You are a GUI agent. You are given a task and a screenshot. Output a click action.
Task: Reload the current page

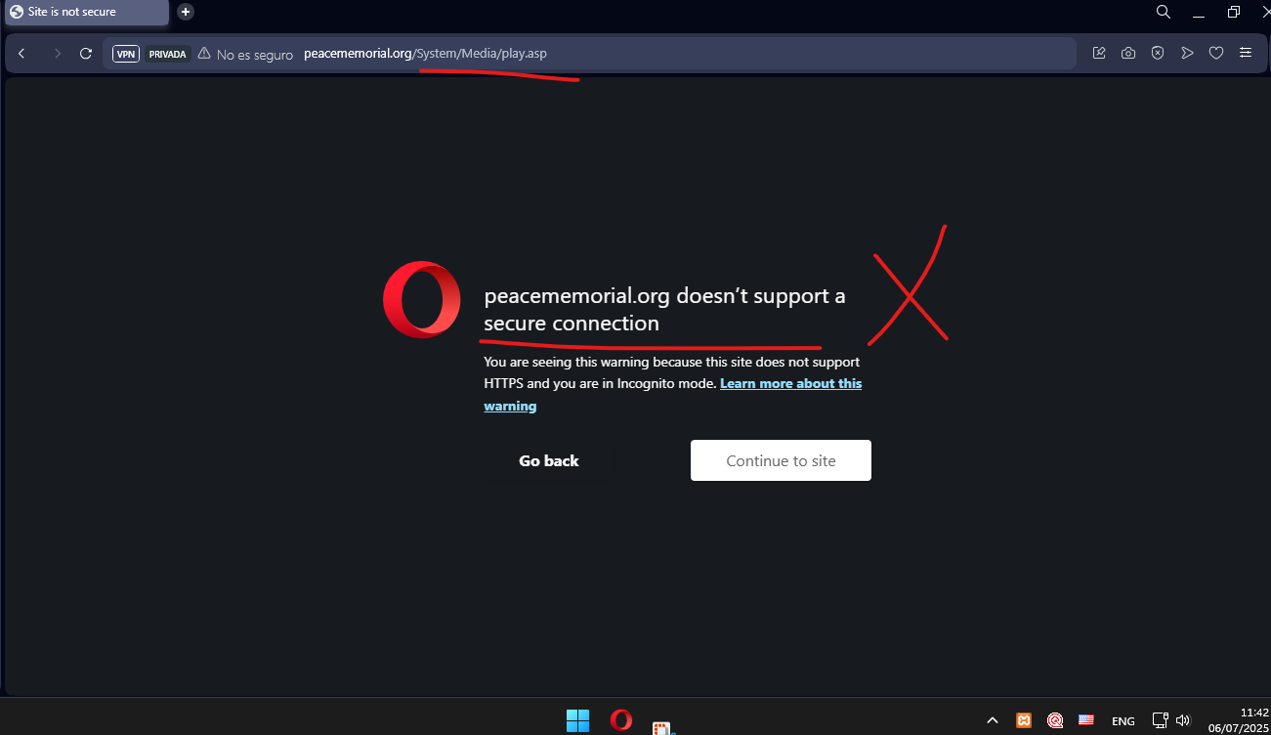coord(86,54)
